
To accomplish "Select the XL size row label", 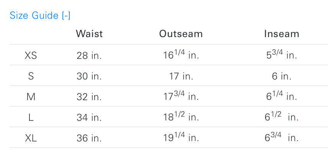I will pyautogui.click(x=31, y=138).
